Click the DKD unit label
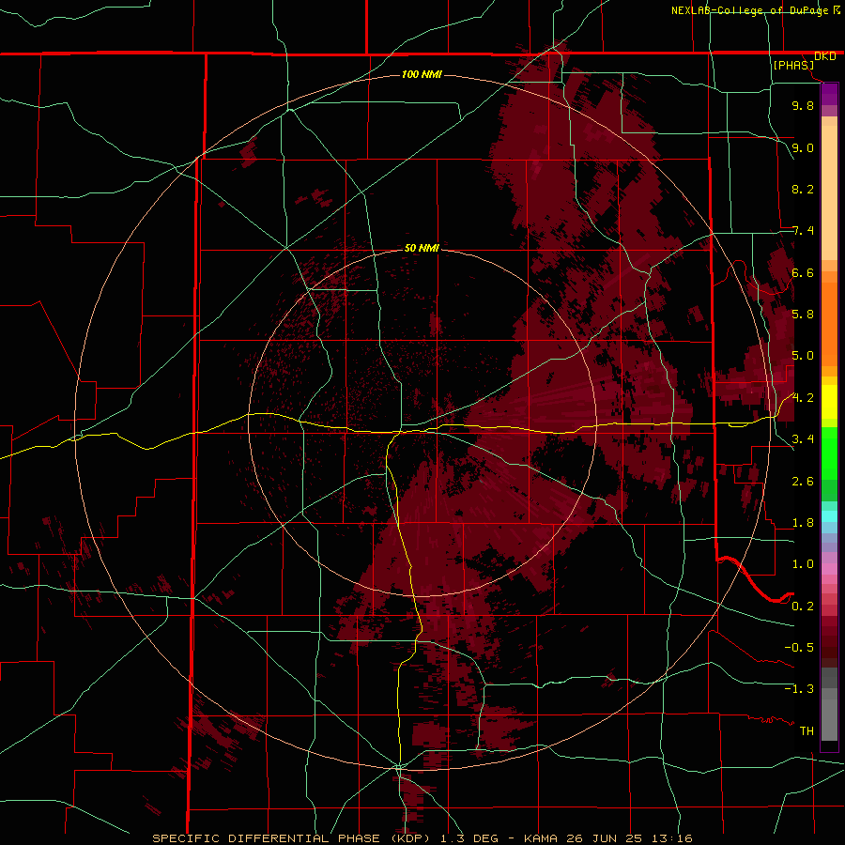The height and width of the screenshot is (845, 845). point(825,56)
